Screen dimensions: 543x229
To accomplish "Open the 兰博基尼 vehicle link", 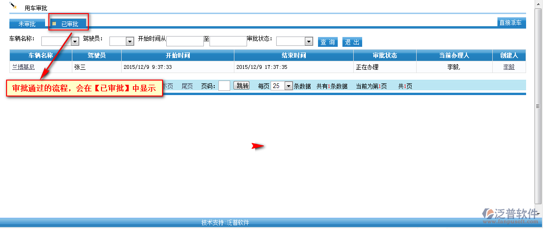I will coord(23,67).
